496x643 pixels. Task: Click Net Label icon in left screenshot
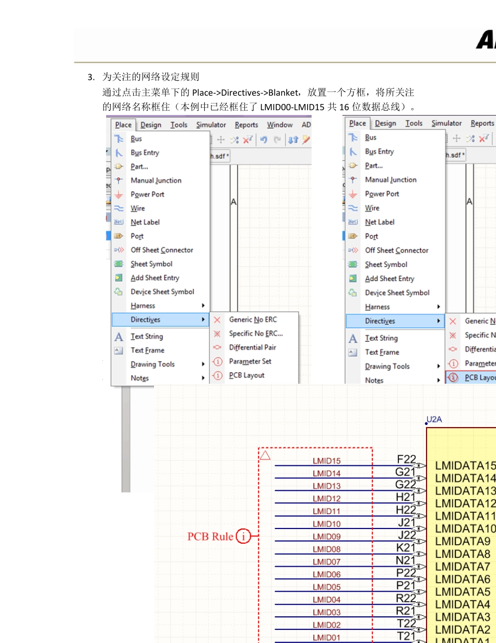119,222
